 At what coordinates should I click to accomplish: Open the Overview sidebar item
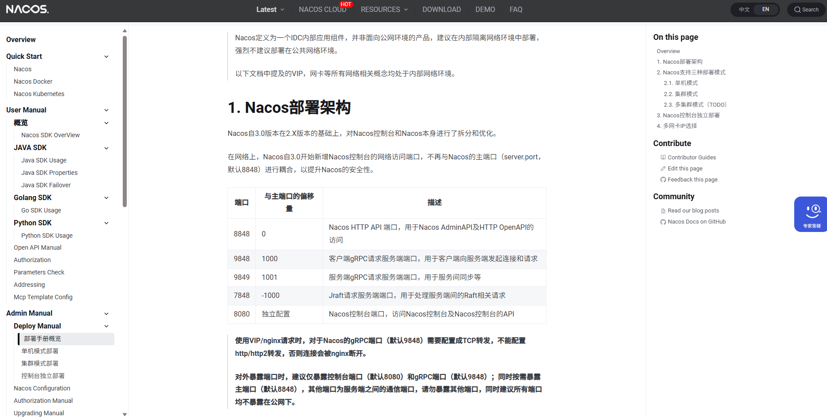coord(21,39)
